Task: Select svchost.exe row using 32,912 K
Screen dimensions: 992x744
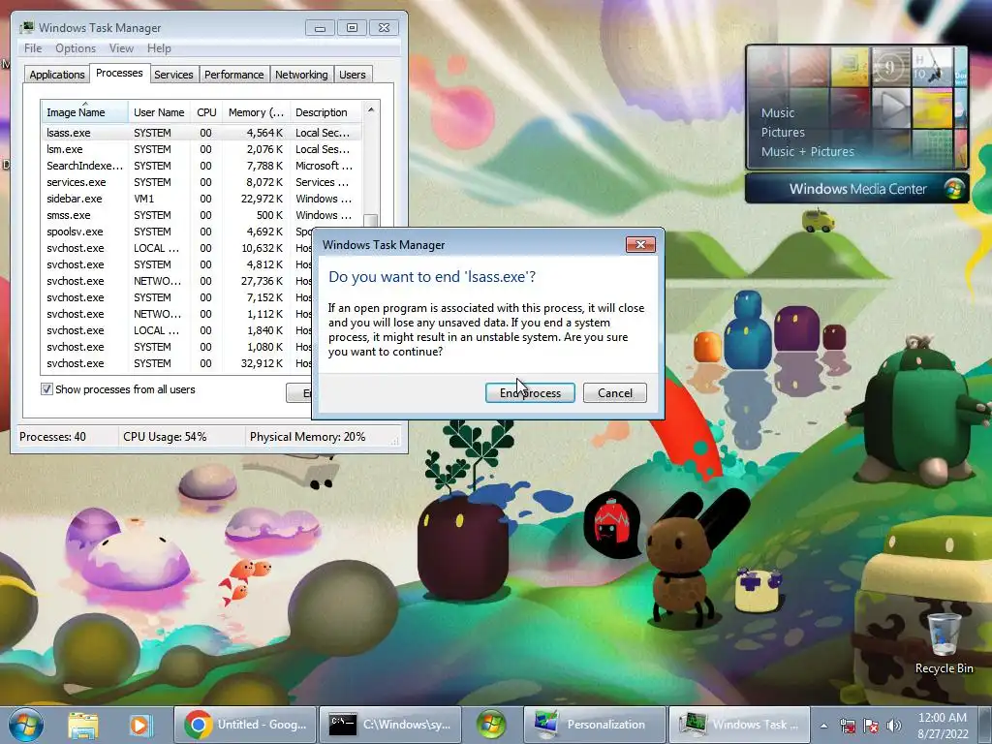Action: point(176,363)
